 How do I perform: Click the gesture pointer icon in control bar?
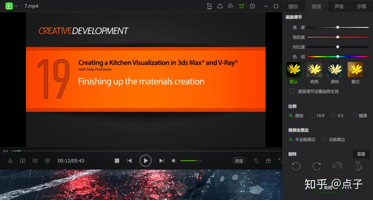point(256,161)
